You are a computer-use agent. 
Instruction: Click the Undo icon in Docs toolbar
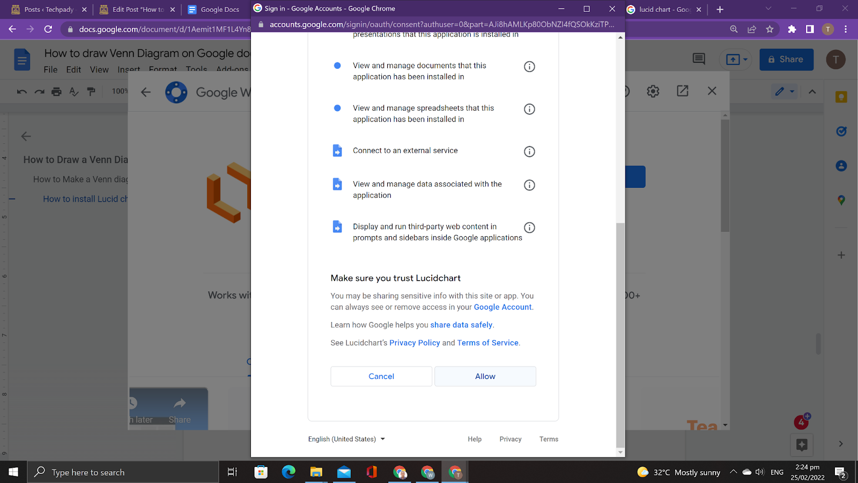coord(22,92)
